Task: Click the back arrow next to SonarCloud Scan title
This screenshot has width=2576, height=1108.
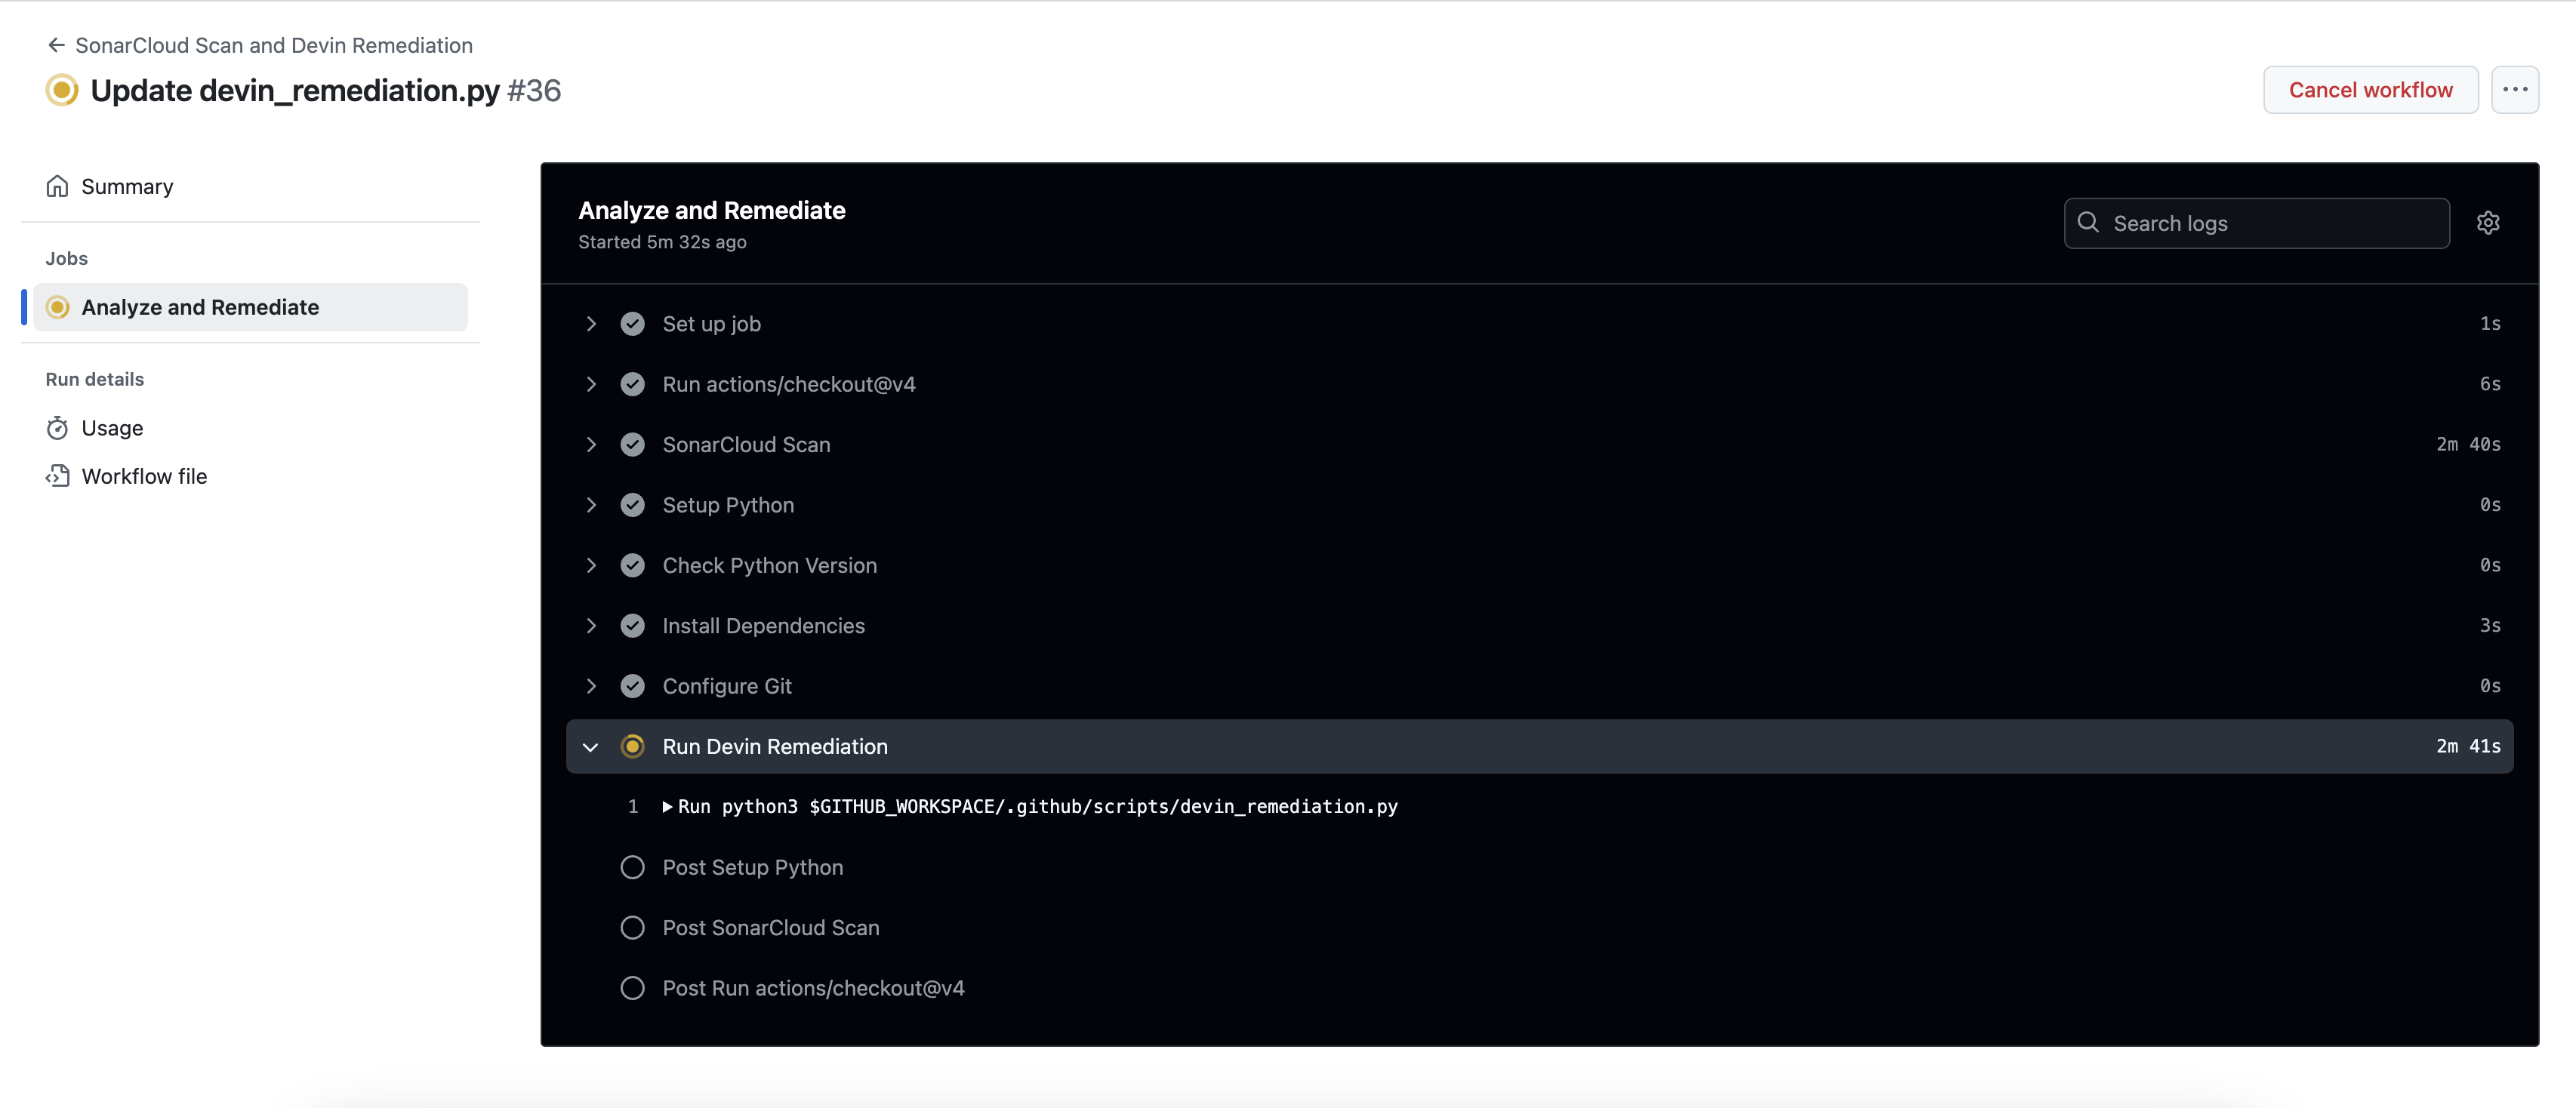Action: tap(55, 44)
